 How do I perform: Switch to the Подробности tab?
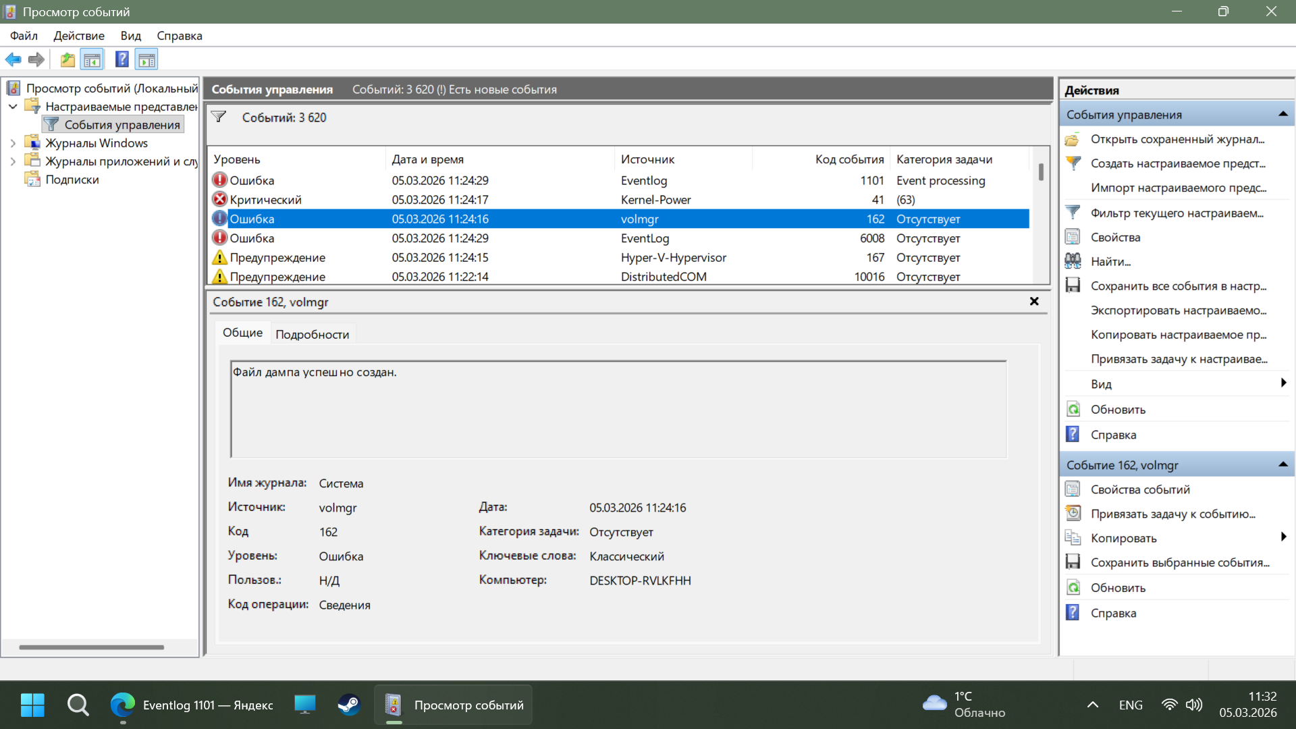coord(312,334)
